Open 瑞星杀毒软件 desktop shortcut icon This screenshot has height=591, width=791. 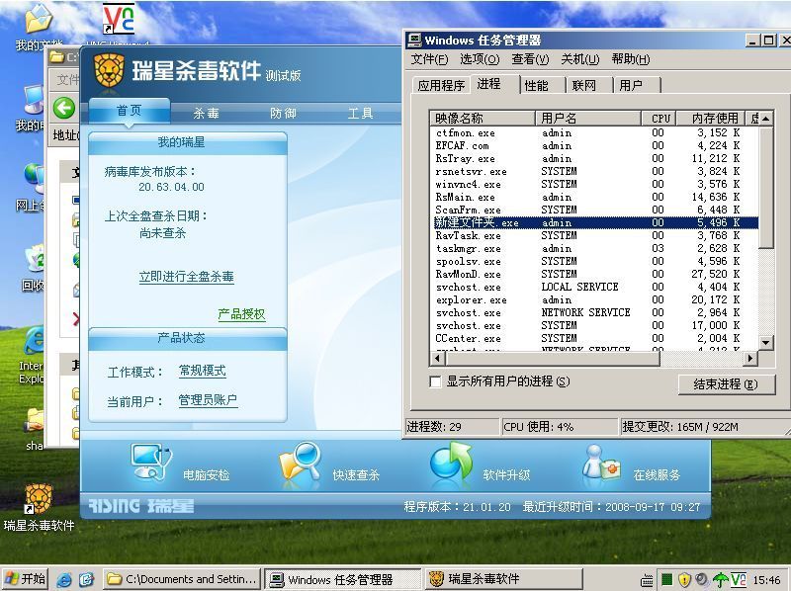(39, 499)
